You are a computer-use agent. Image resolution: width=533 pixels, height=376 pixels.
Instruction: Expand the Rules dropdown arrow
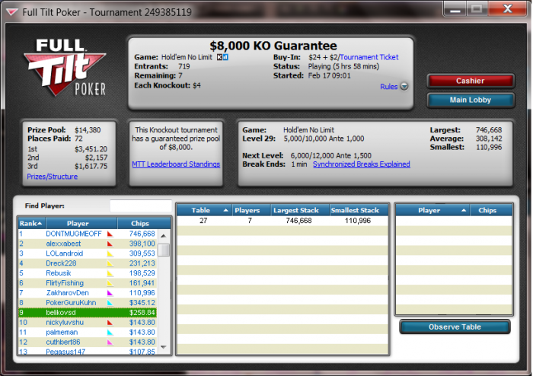pos(404,87)
